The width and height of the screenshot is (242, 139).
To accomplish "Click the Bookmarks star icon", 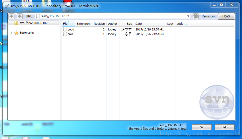I will (16, 33).
